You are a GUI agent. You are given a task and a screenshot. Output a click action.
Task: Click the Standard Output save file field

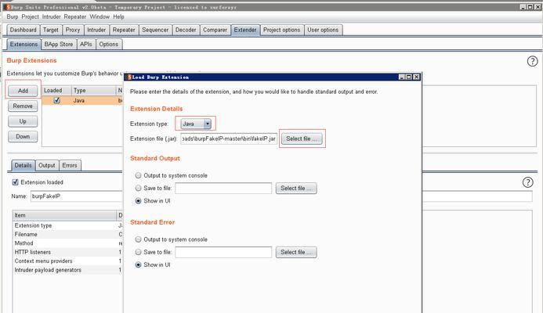pos(223,188)
